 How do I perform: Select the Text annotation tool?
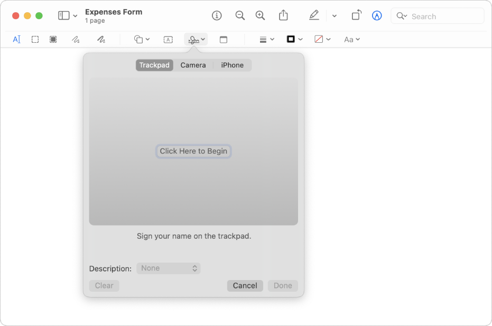(x=16, y=39)
